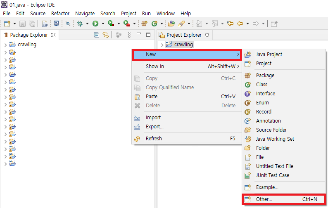This screenshot has width=328, height=208.
Task: Choose Java Project from New submenu
Action: [284, 54]
